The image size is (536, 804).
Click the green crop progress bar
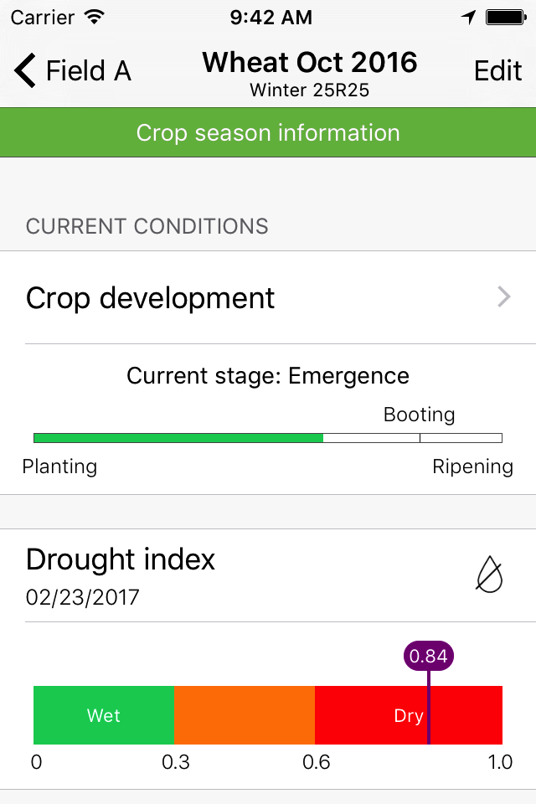tap(178, 438)
